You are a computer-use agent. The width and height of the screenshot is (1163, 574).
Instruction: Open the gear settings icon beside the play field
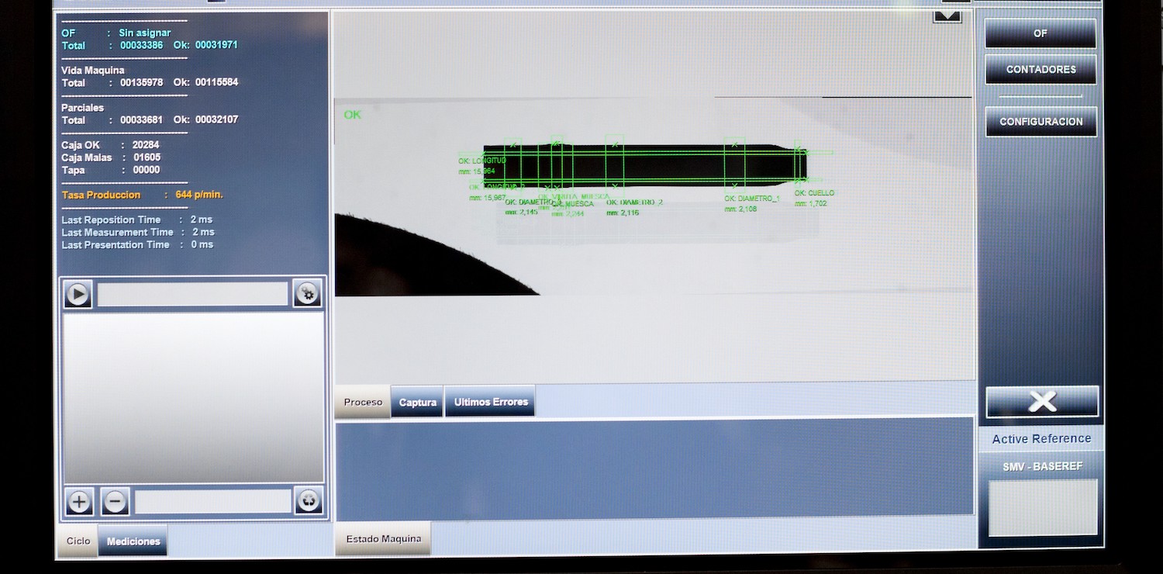click(308, 294)
